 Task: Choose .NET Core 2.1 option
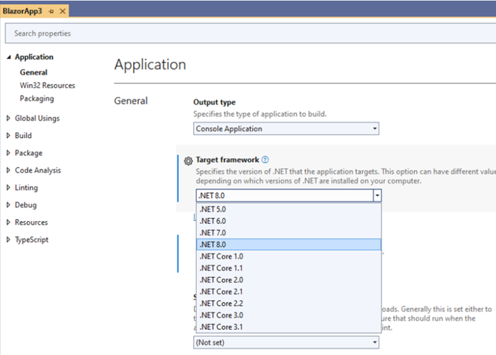(x=288, y=292)
